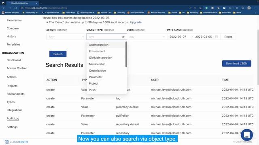Image resolution: width=259 pixels, height=145 pixels.
Task: Reload the page with refresh icon
Action: click(15, 8)
